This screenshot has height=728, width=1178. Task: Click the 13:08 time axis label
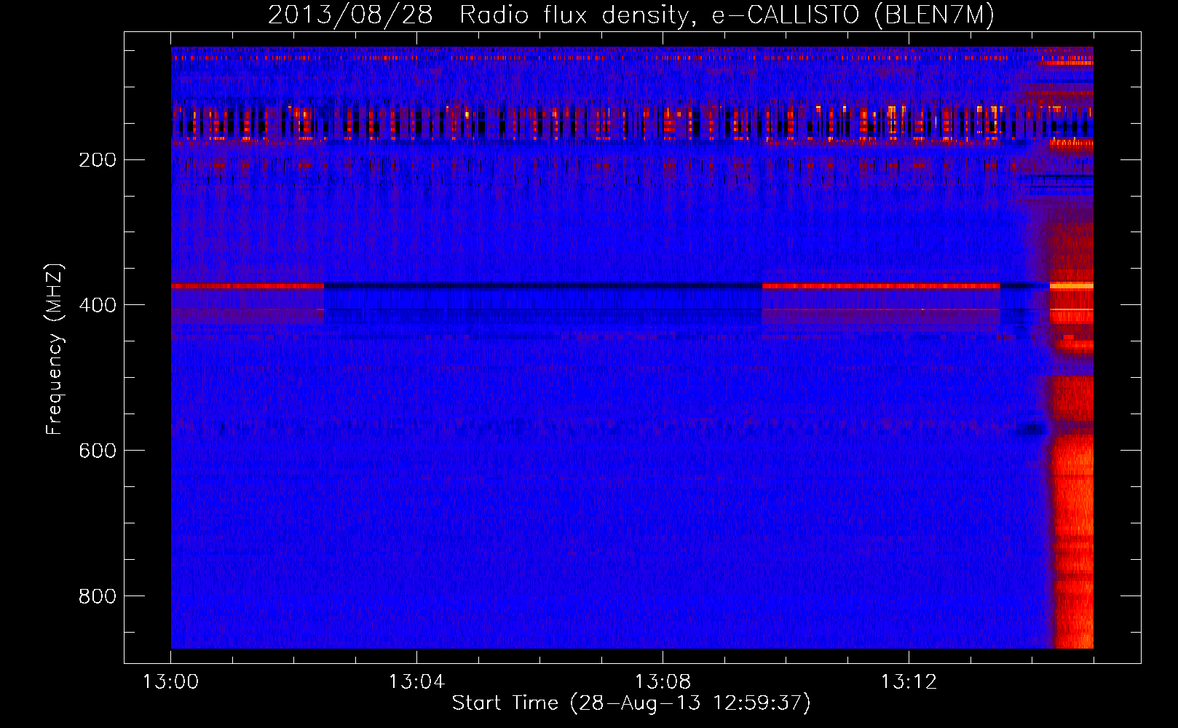click(663, 682)
